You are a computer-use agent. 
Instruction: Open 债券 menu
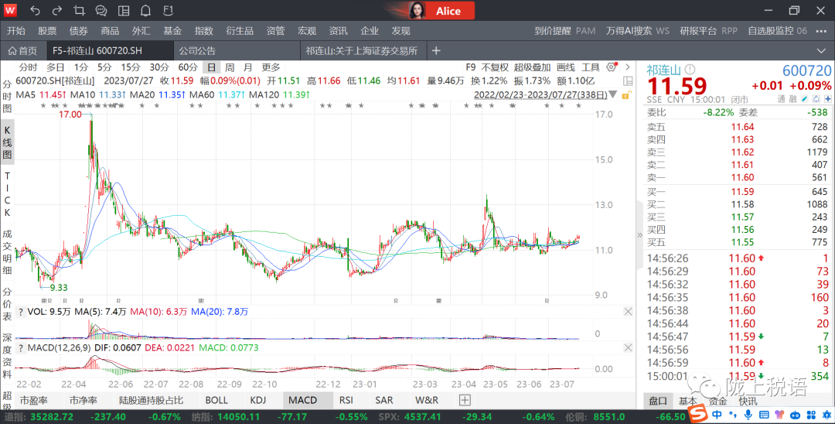click(79, 31)
